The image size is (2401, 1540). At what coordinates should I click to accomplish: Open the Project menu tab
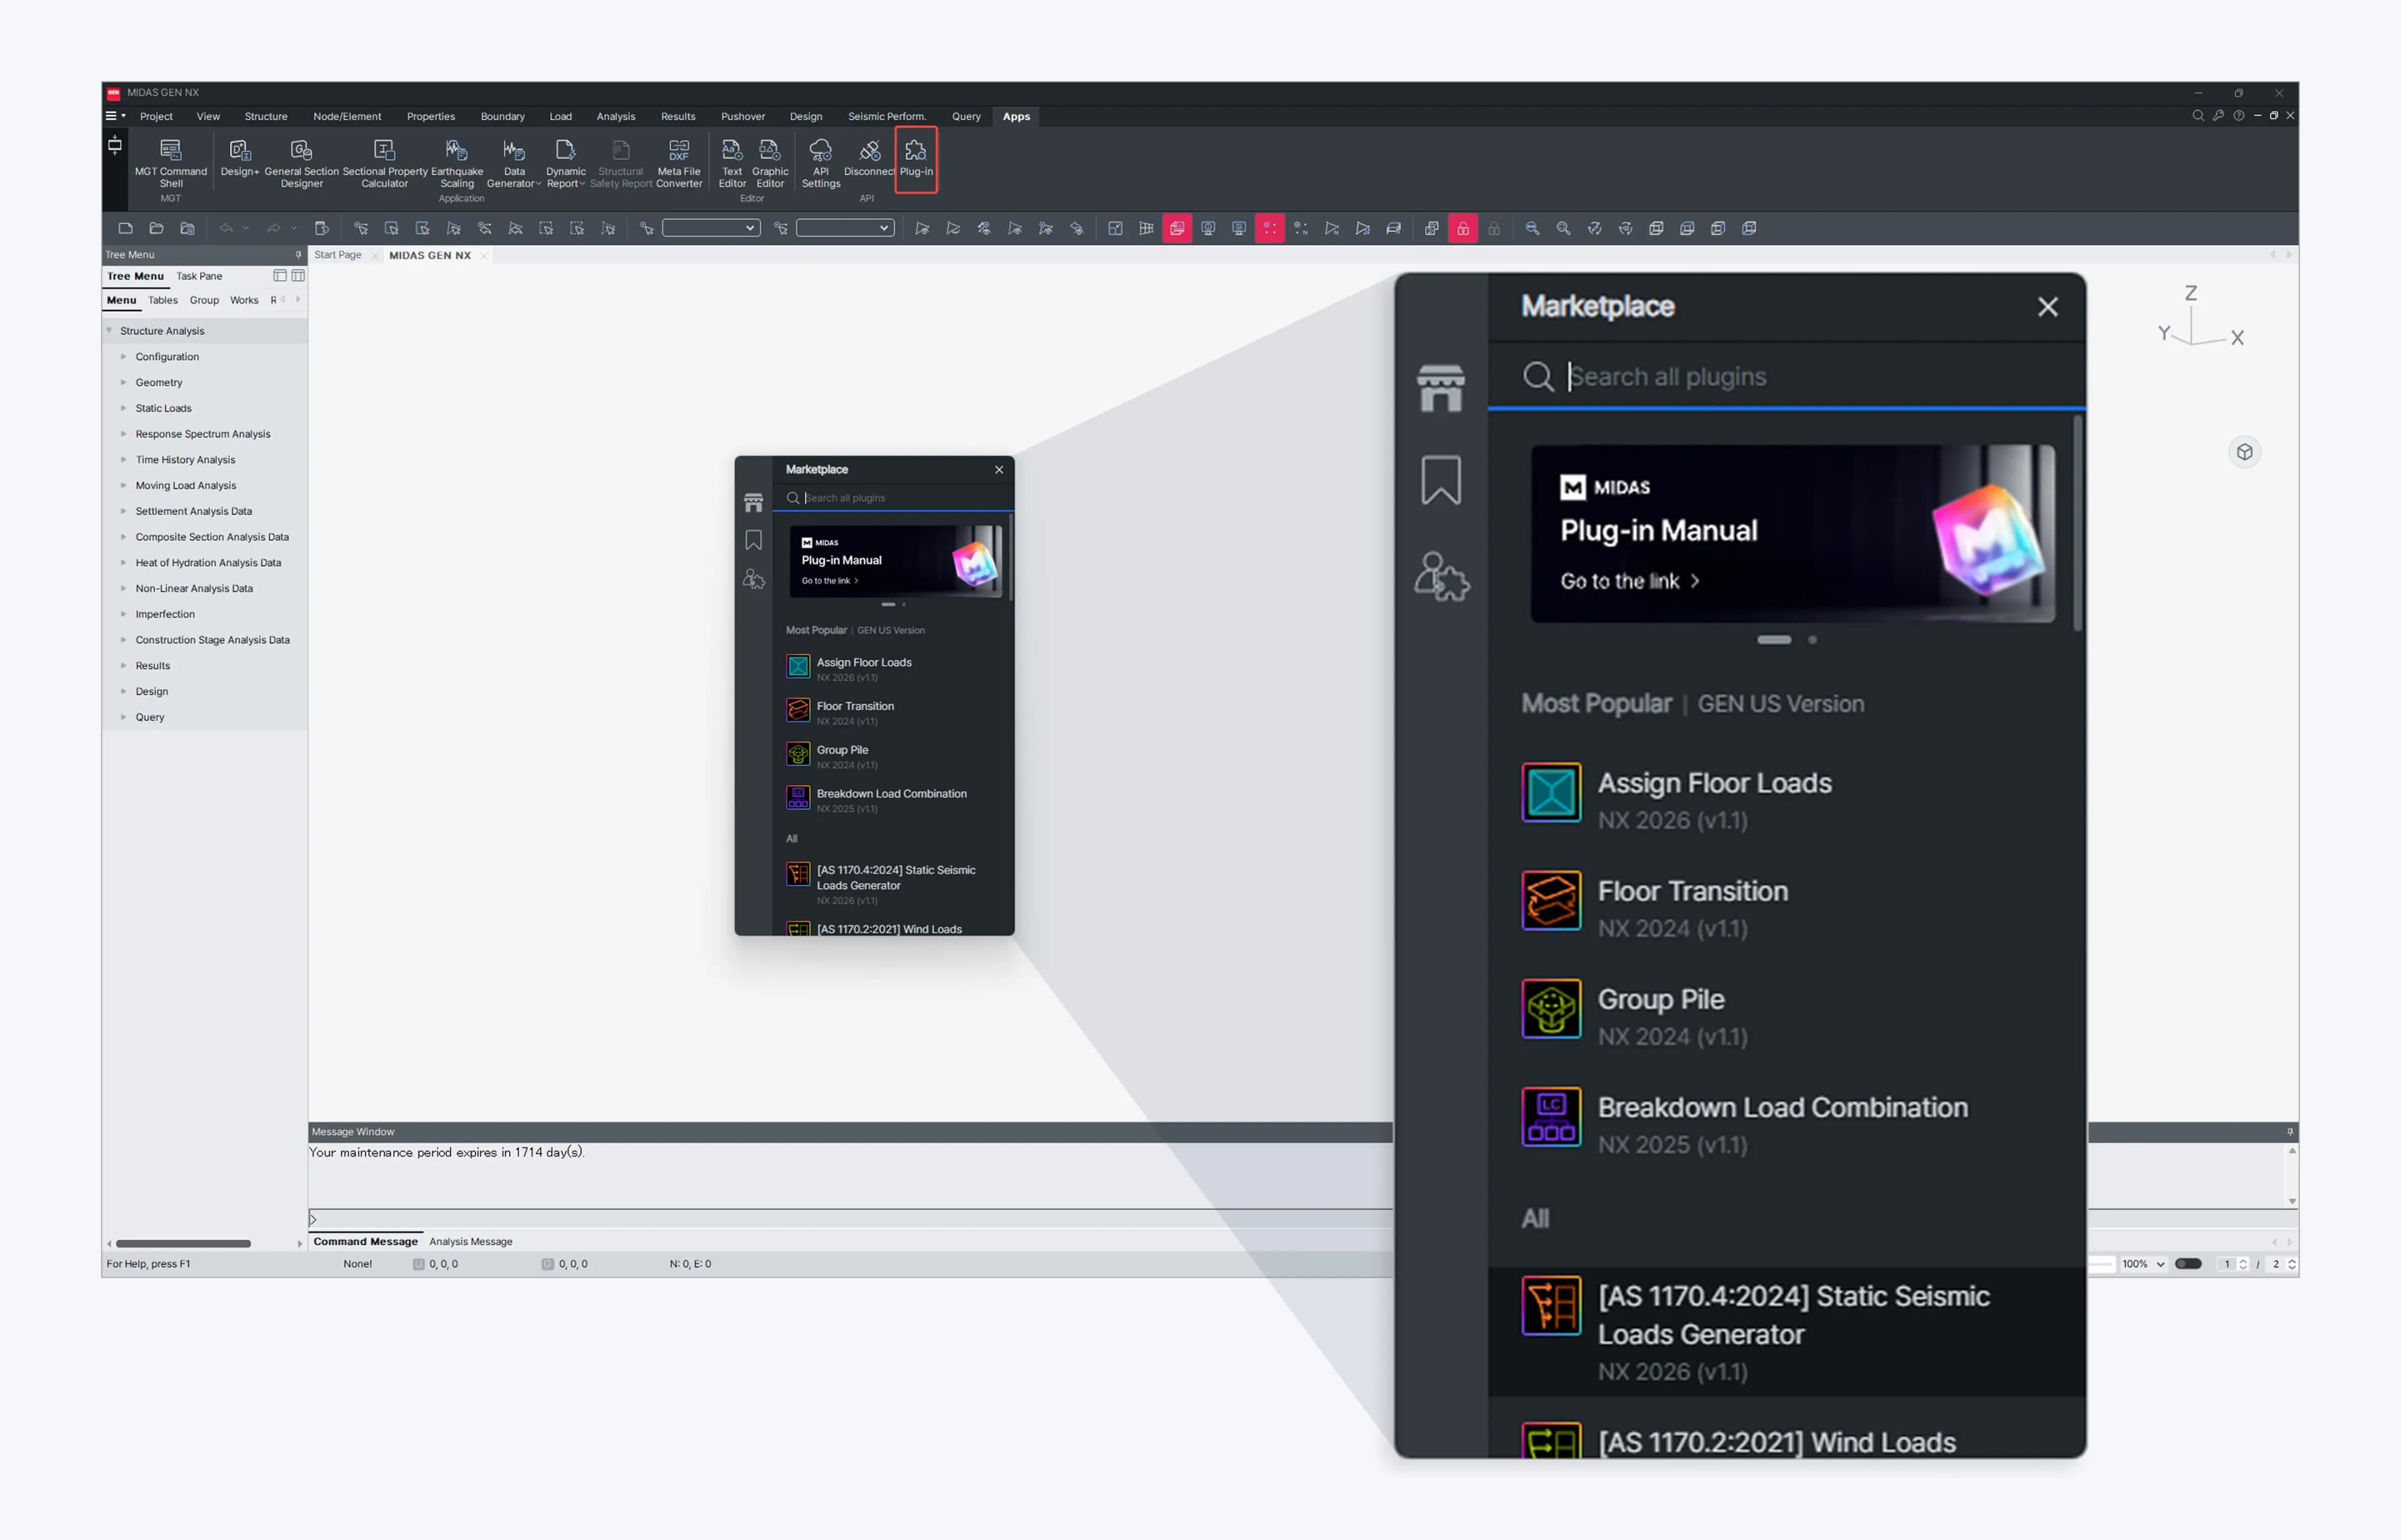pyautogui.click(x=156, y=117)
